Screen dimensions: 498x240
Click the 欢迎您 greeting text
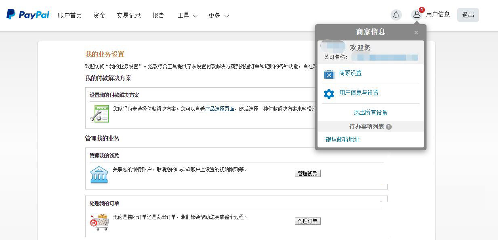[360, 48]
